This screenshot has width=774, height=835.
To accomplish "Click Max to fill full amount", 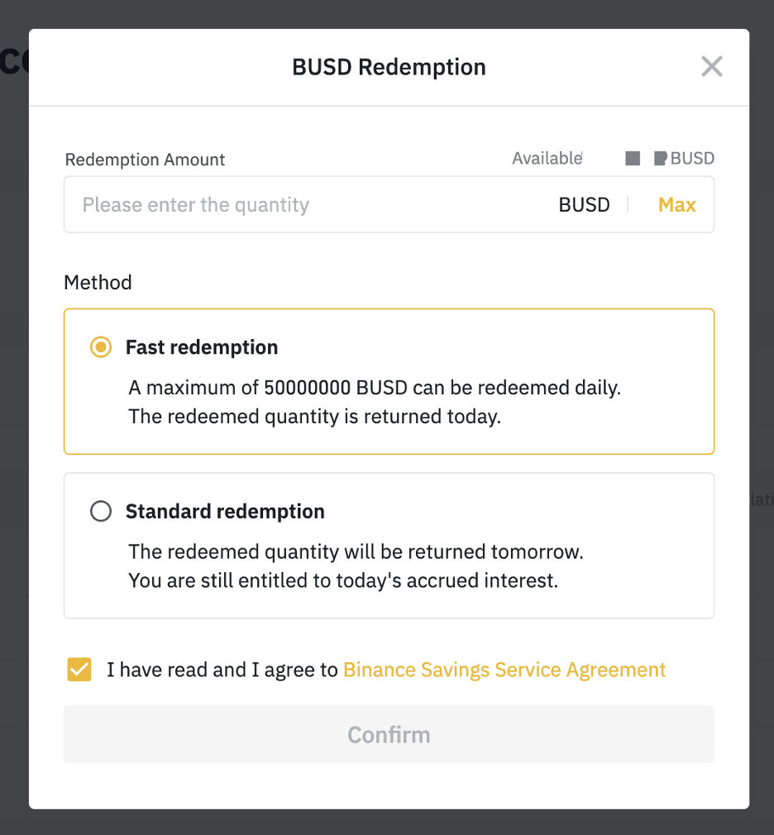I will click(677, 204).
